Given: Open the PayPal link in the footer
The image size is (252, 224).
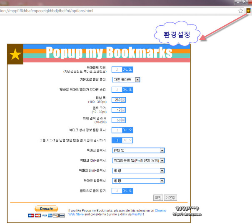Looking at the screenshot, I should (x=137, y=214).
